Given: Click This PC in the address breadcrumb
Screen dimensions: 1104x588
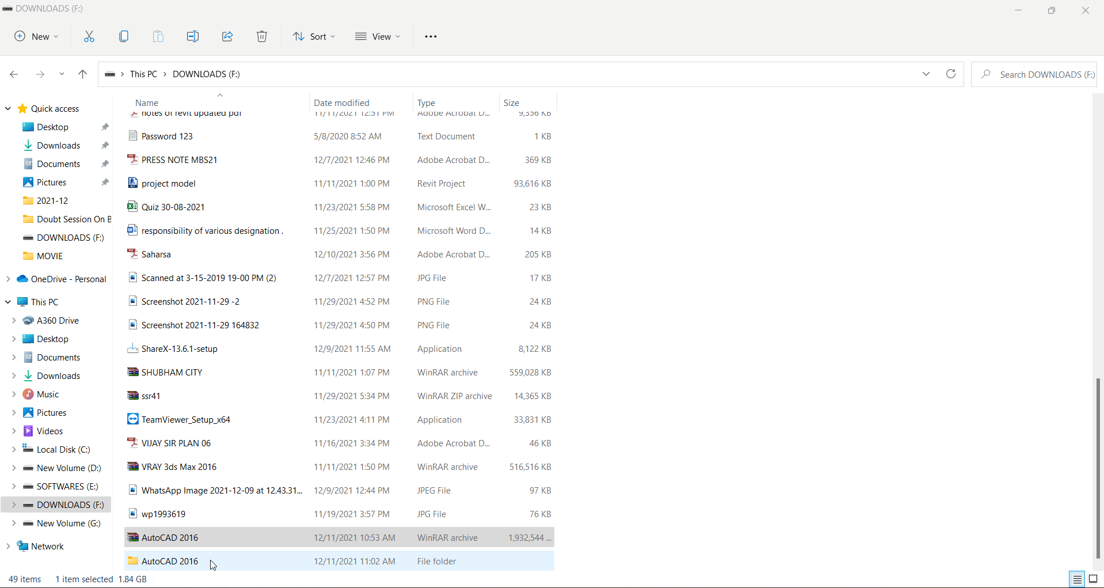Looking at the screenshot, I should click(143, 74).
